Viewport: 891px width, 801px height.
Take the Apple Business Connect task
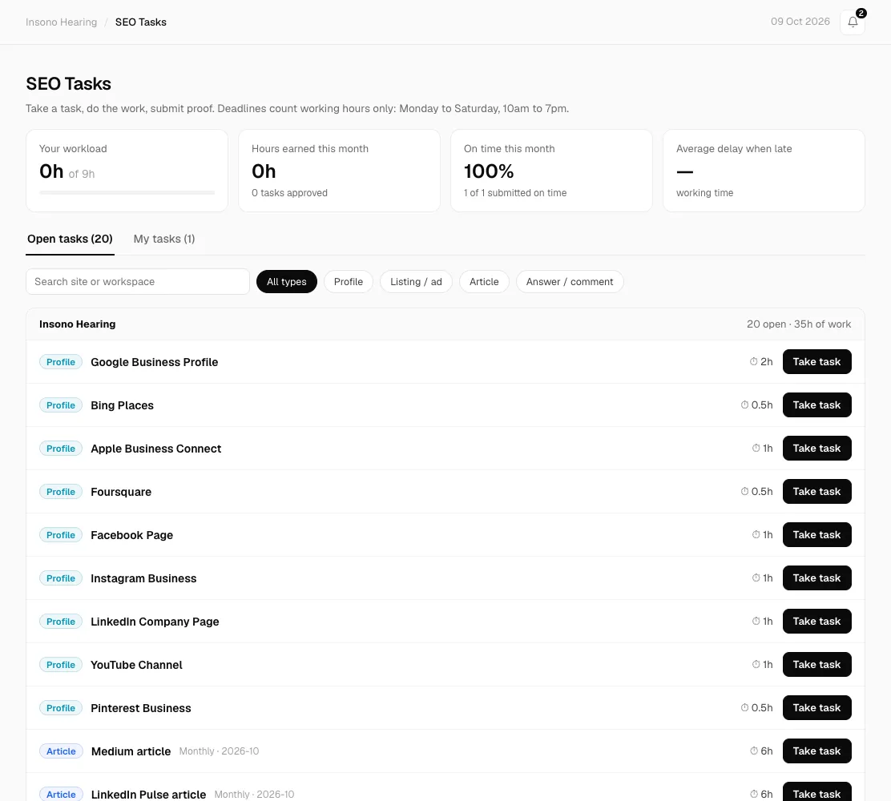click(816, 449)
